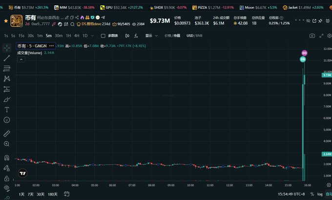The image size is (332, 200).
Task: Click the pencil edit icon beside token name
Action: coord(67,18)
